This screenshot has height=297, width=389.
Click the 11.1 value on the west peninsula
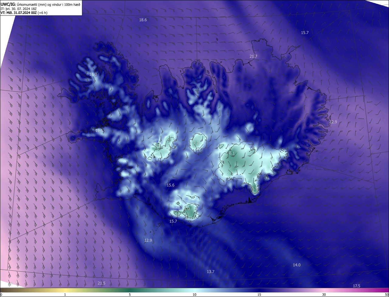[99, 130]
